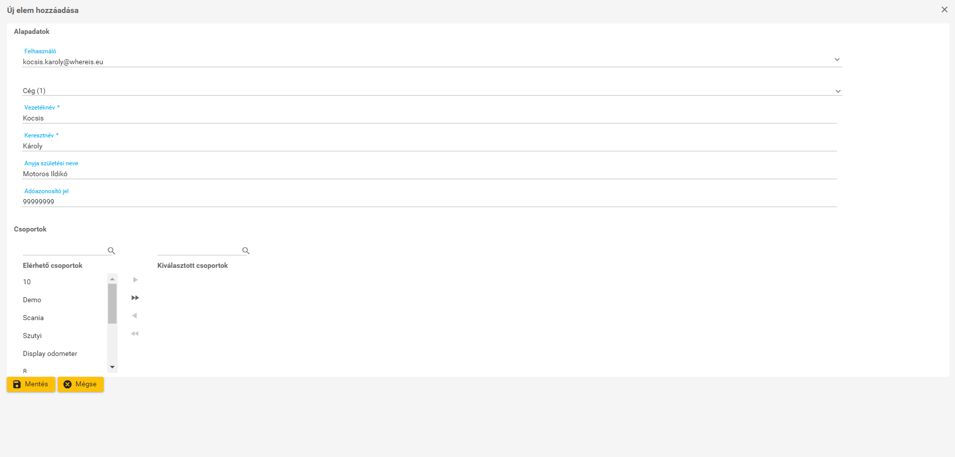Image resolution: width=955 pixels, height=457 pixels.
Task: Cancel with the Mégse button
Action: [81, 384]
